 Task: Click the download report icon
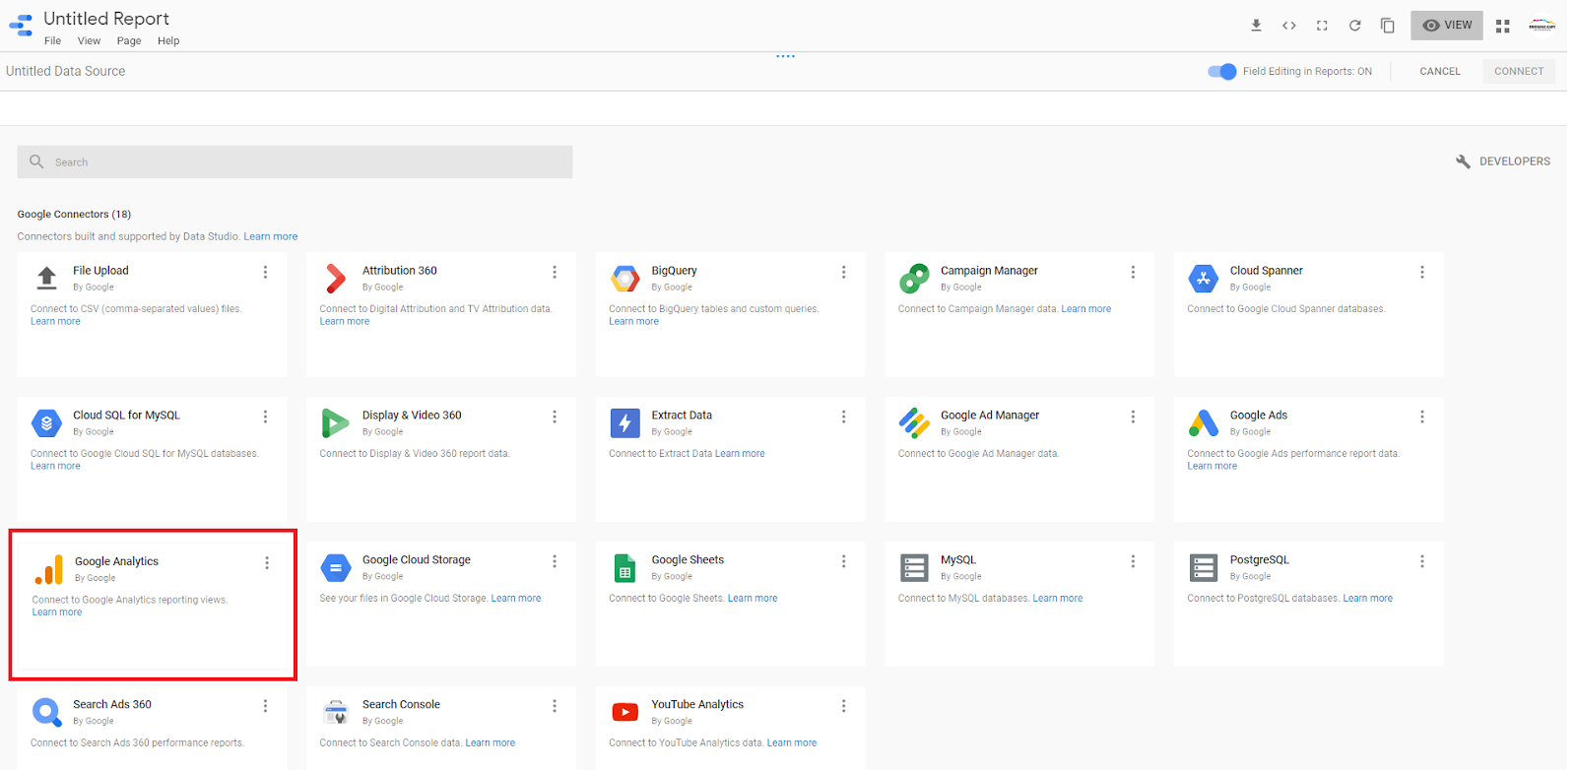(x=1256, y=26)
